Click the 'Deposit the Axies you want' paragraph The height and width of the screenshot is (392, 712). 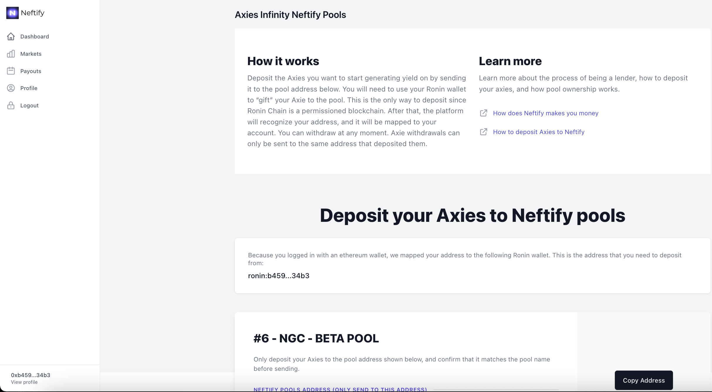[x=357, y=111]
